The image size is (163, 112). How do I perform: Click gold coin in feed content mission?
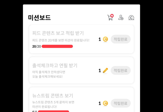click(105, 39)
